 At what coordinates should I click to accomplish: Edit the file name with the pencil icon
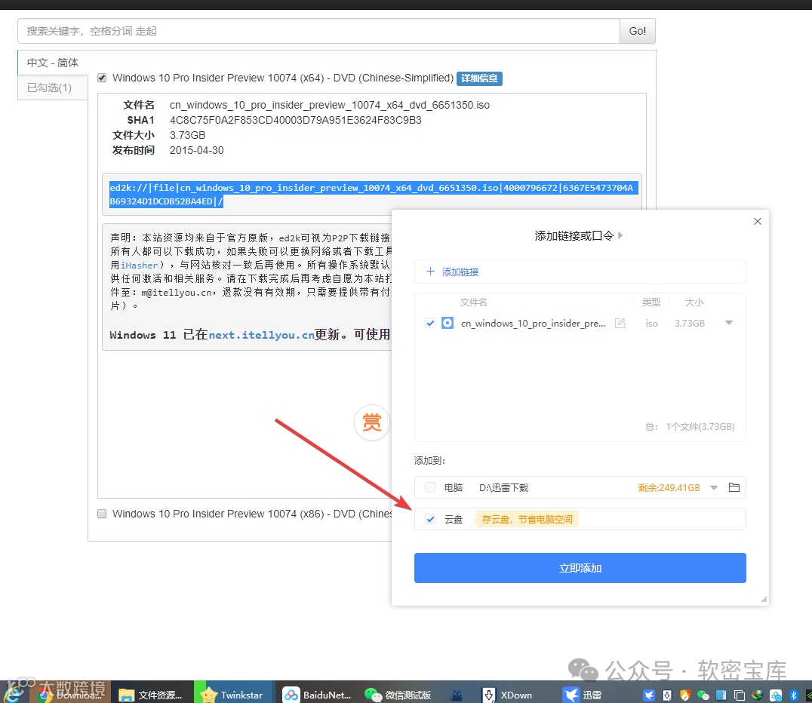620,323
